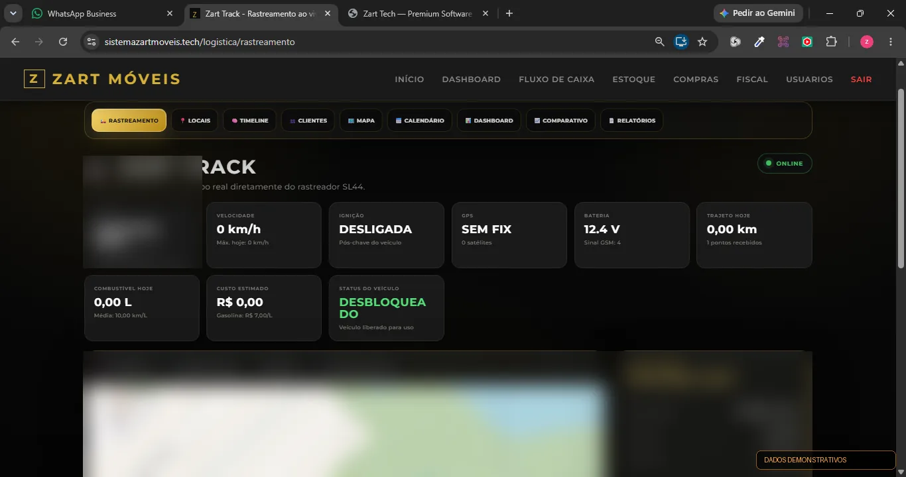This screenshot has width=906, height=477.
Task: Activate the eyedropper color picker extension
Action: coord(759,42)
